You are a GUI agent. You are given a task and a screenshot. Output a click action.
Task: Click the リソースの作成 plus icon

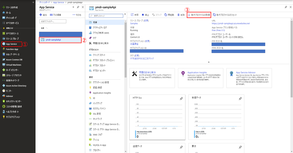[x=3, y=7]
